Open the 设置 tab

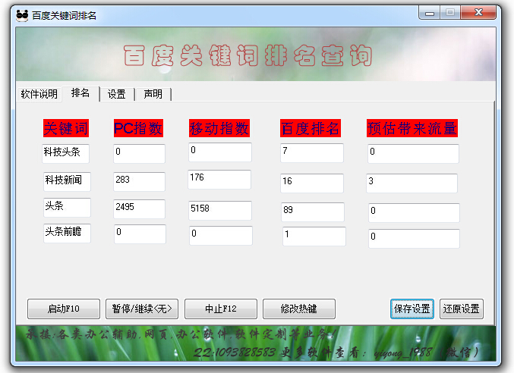(x=117, y=94)
